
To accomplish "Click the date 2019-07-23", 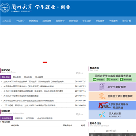I will (x=80, y=87).
